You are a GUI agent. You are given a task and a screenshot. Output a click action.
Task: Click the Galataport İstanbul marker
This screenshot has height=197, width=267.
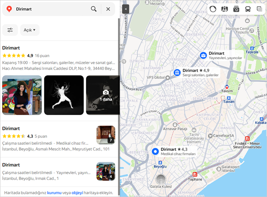tap(218, 169)
